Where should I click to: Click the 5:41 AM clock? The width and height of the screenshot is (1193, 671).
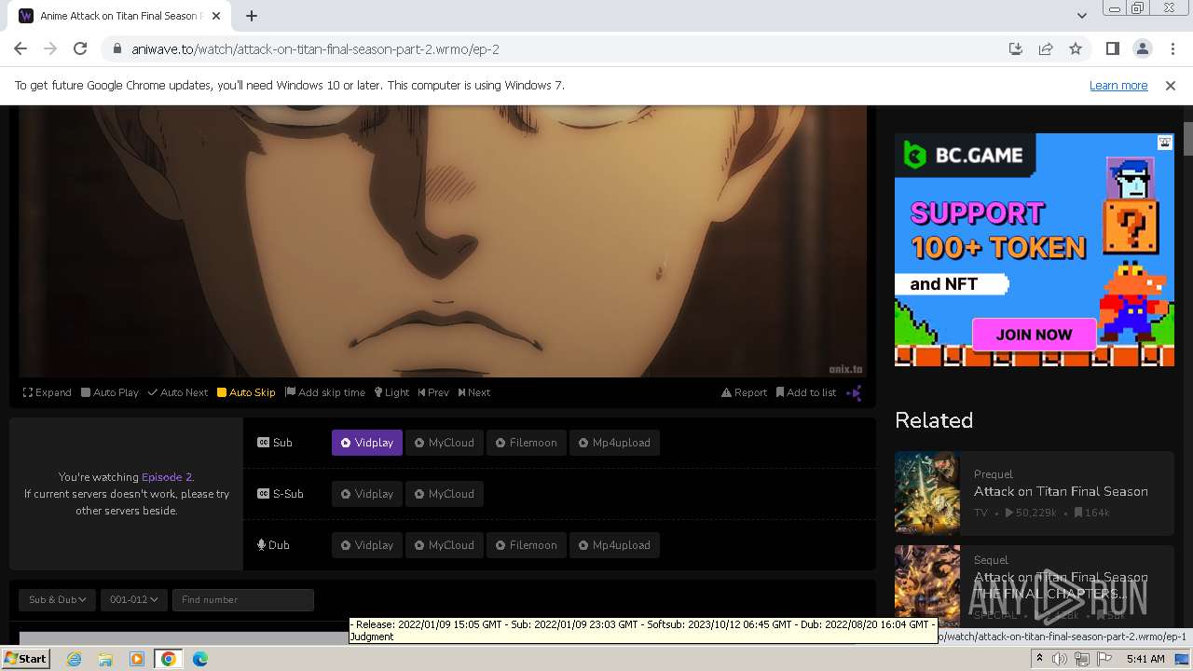(x=1145, y=659)
